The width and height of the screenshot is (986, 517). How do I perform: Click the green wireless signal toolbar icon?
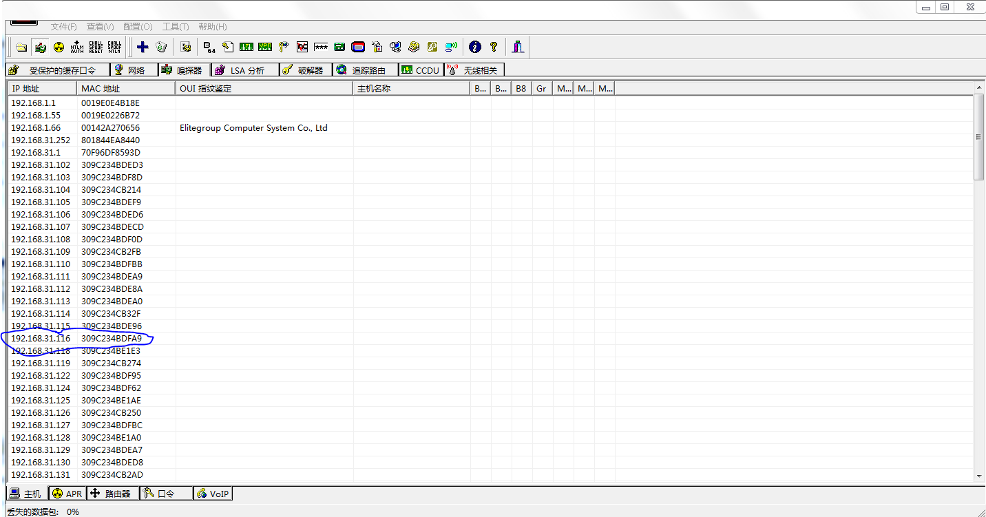(451, 47)
